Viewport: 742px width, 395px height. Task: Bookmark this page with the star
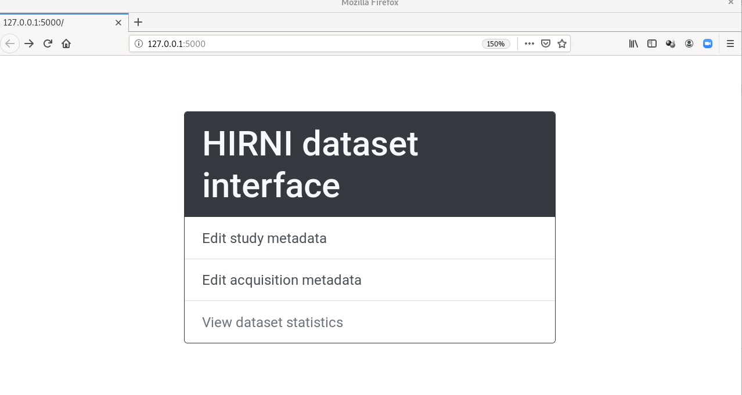(x=561, y=44)
